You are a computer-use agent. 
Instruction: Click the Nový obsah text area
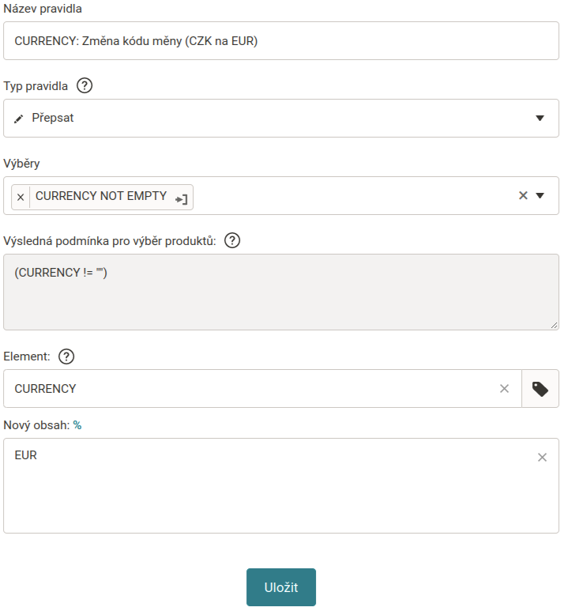[x=269, y=490]
